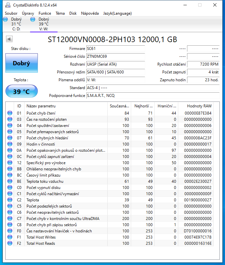This screenshot has width=225, height=265.
Task: Click status orb for Total Host Writes
Action: tap(10, 237)
